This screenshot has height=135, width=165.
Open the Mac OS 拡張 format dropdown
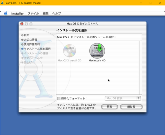[123, 98]
